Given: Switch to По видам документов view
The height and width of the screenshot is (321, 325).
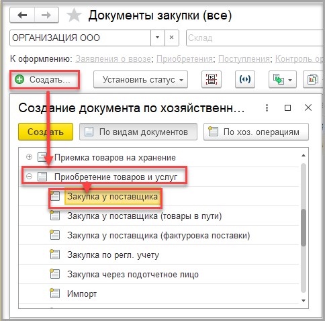Looking at the screenshot, I should [x=138, y=132].
